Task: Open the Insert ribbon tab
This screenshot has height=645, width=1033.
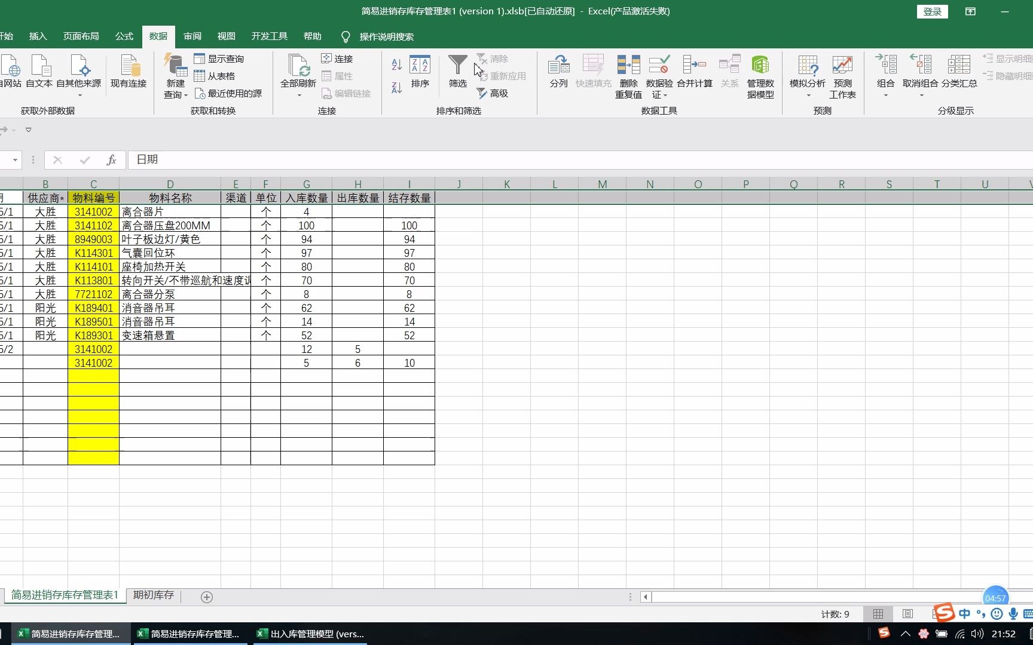Action: pyautogui.click(x=38, y=36)
